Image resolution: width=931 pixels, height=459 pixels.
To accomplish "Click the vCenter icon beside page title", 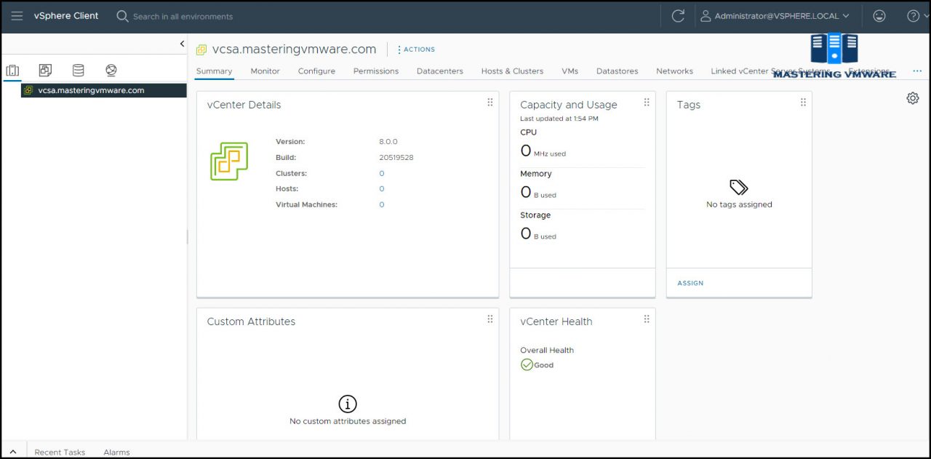I will [x=201, y=50].
